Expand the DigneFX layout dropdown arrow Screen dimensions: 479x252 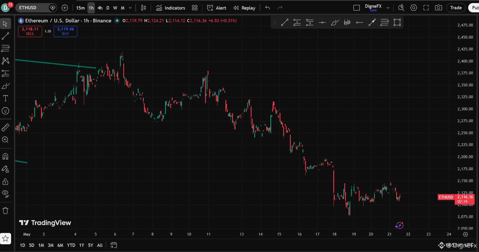click(x=388, y=8)
